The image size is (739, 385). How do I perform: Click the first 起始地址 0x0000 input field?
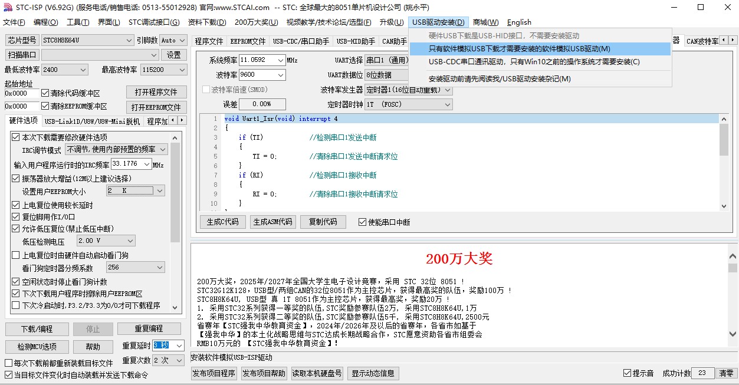21,93
